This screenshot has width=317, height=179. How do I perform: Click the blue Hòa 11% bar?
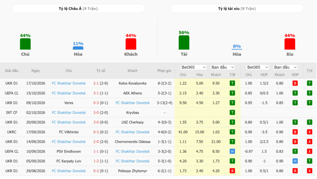[78, 48]
